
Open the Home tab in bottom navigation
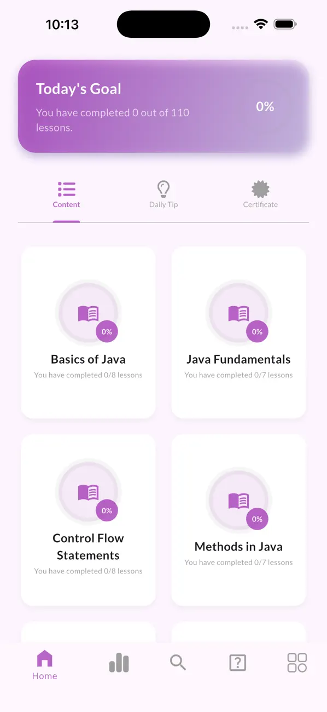[x=44, y=663]
